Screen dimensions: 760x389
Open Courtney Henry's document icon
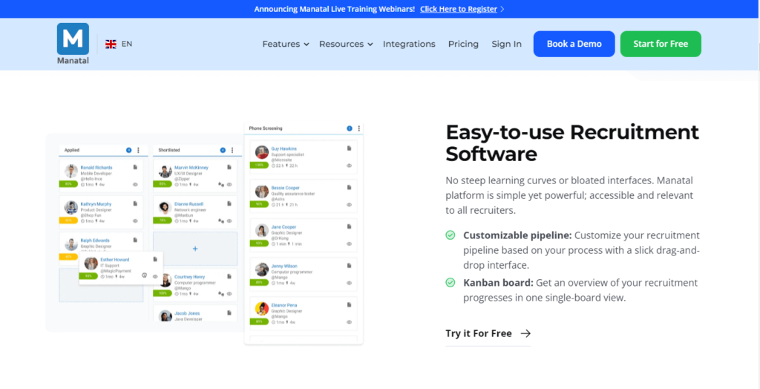click(x=229, y=276)
